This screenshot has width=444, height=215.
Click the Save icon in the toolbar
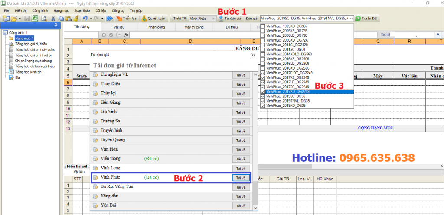point(27,19)
